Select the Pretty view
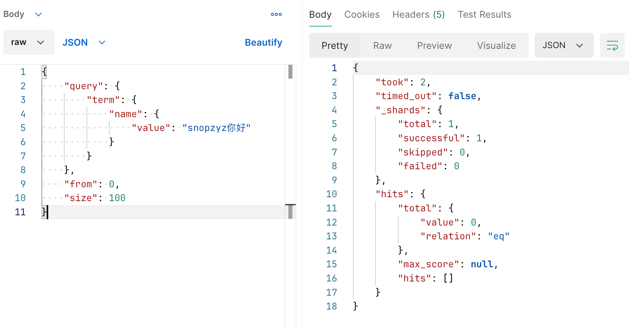Viewport: 629px width, 330px height. 335,46
